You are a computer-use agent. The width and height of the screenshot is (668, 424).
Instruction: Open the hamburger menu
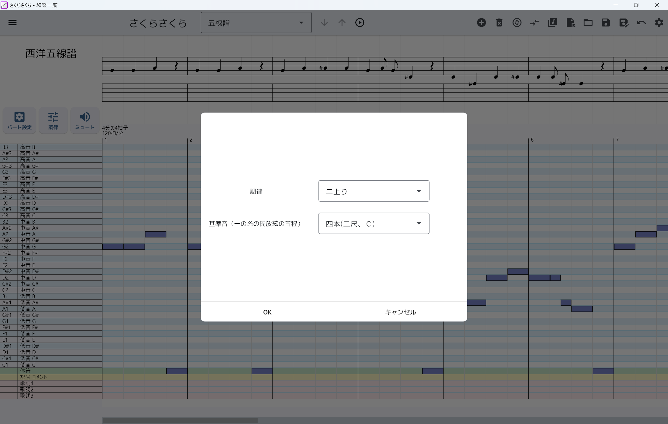tap(12, 23)
